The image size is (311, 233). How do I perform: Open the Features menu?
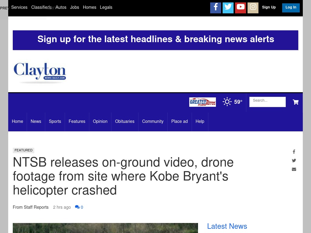(x=77, y=121)
